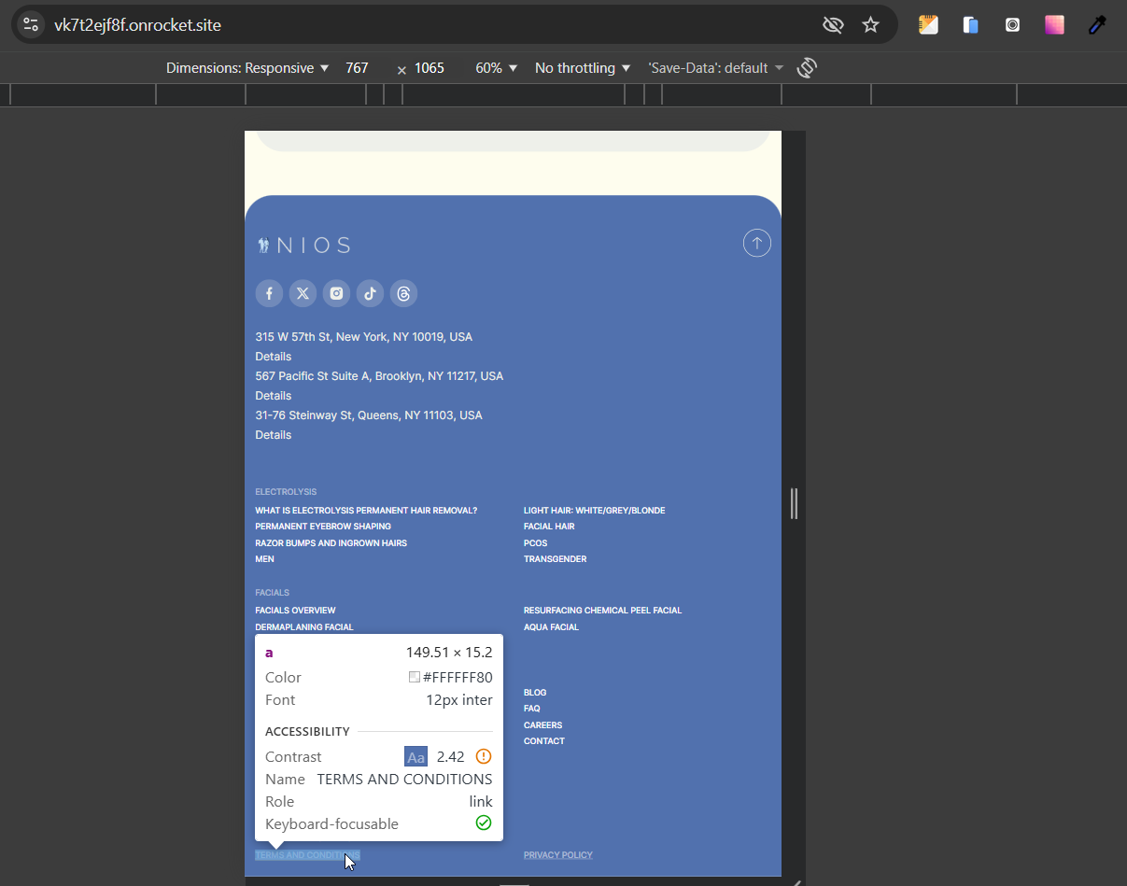
Task: Open the TikTok social icon
Action: tap(370, 293)
